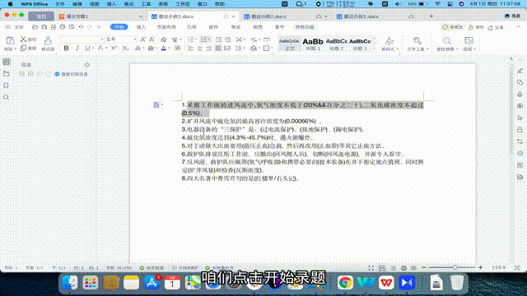Click the Decrease font size icon
The width and height of the screenshot is (527, 296).
(x=152, y=39)
